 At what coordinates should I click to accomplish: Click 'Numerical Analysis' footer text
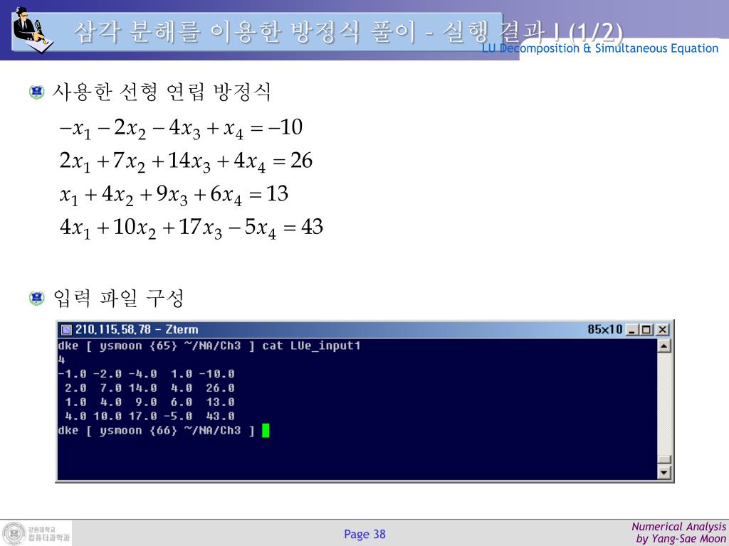tap(678, 527)
